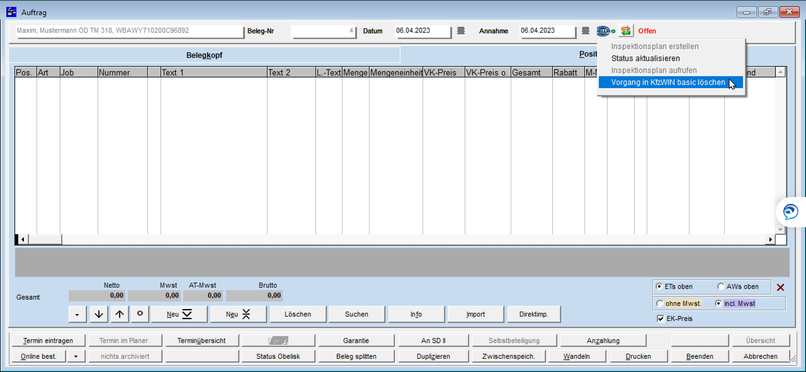Click the Auftrag application icon in title bar

coord(11,12)
